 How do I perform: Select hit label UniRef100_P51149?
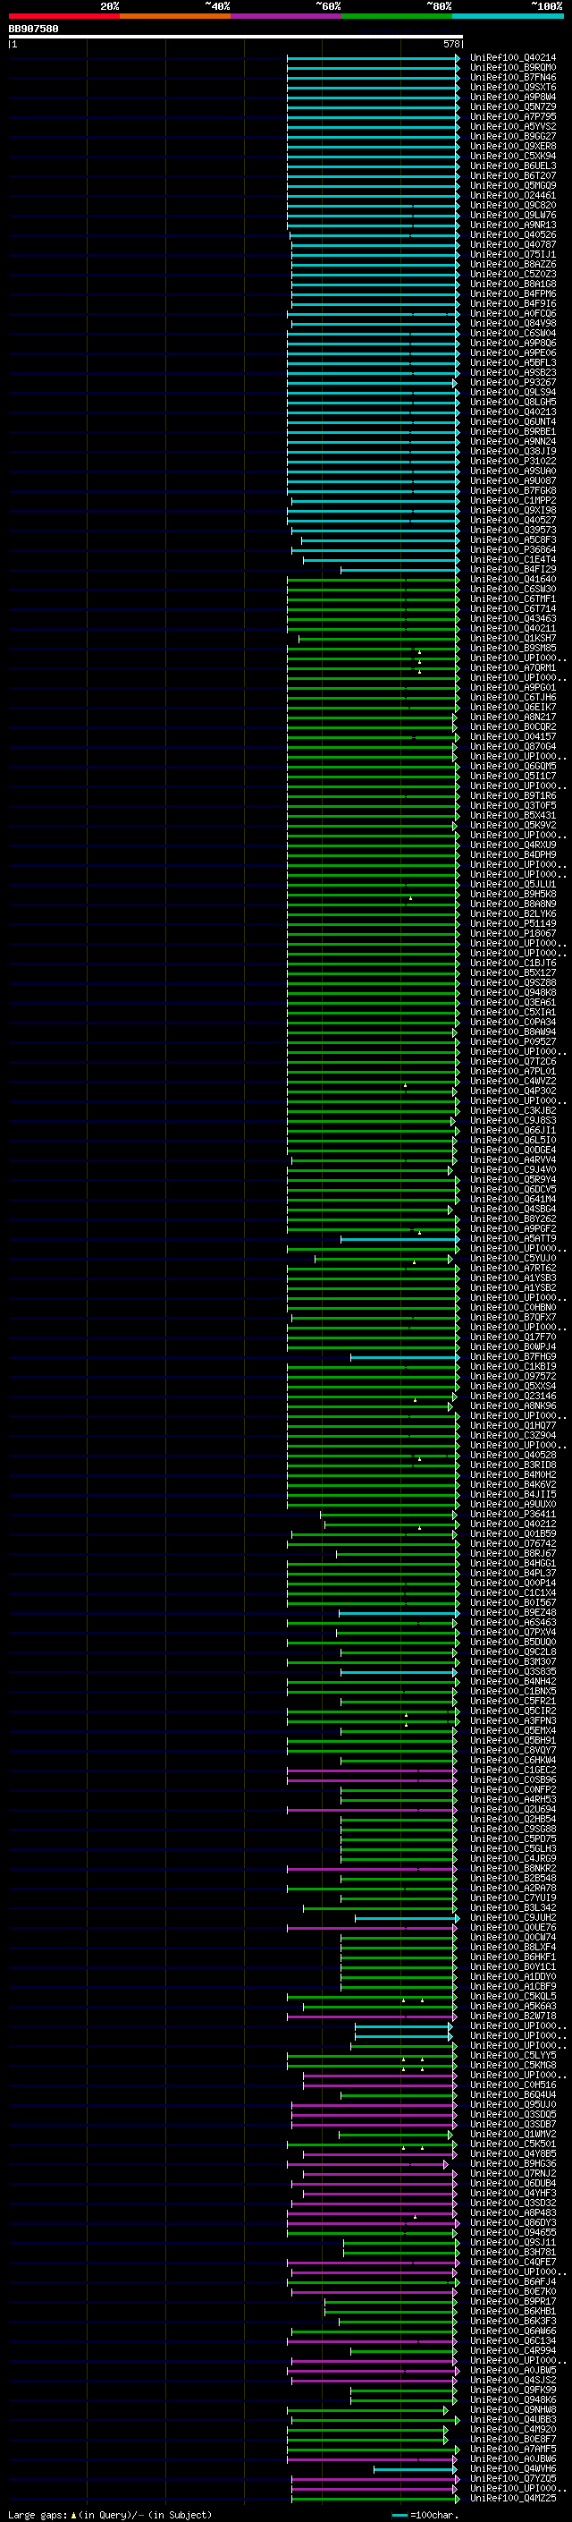tap(513, 924)
